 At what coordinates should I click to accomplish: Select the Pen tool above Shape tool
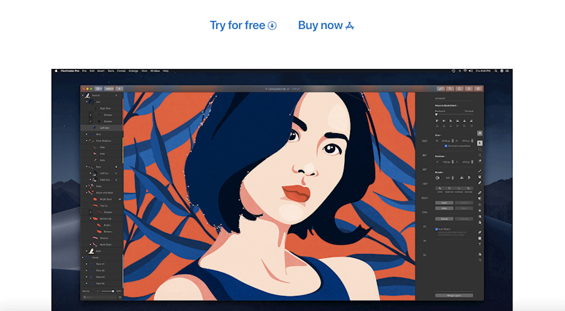(480, 232)
